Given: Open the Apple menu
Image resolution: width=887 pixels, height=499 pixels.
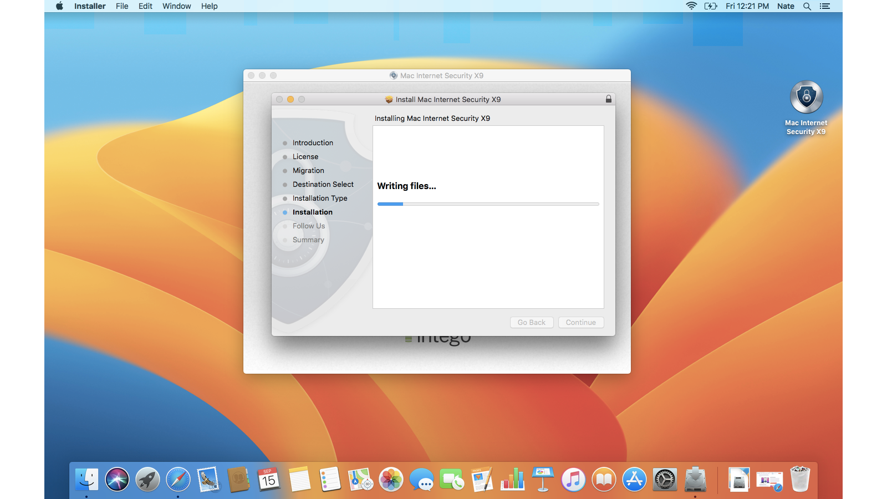Looking at the screenshot, I should click(x=59, y=6).
